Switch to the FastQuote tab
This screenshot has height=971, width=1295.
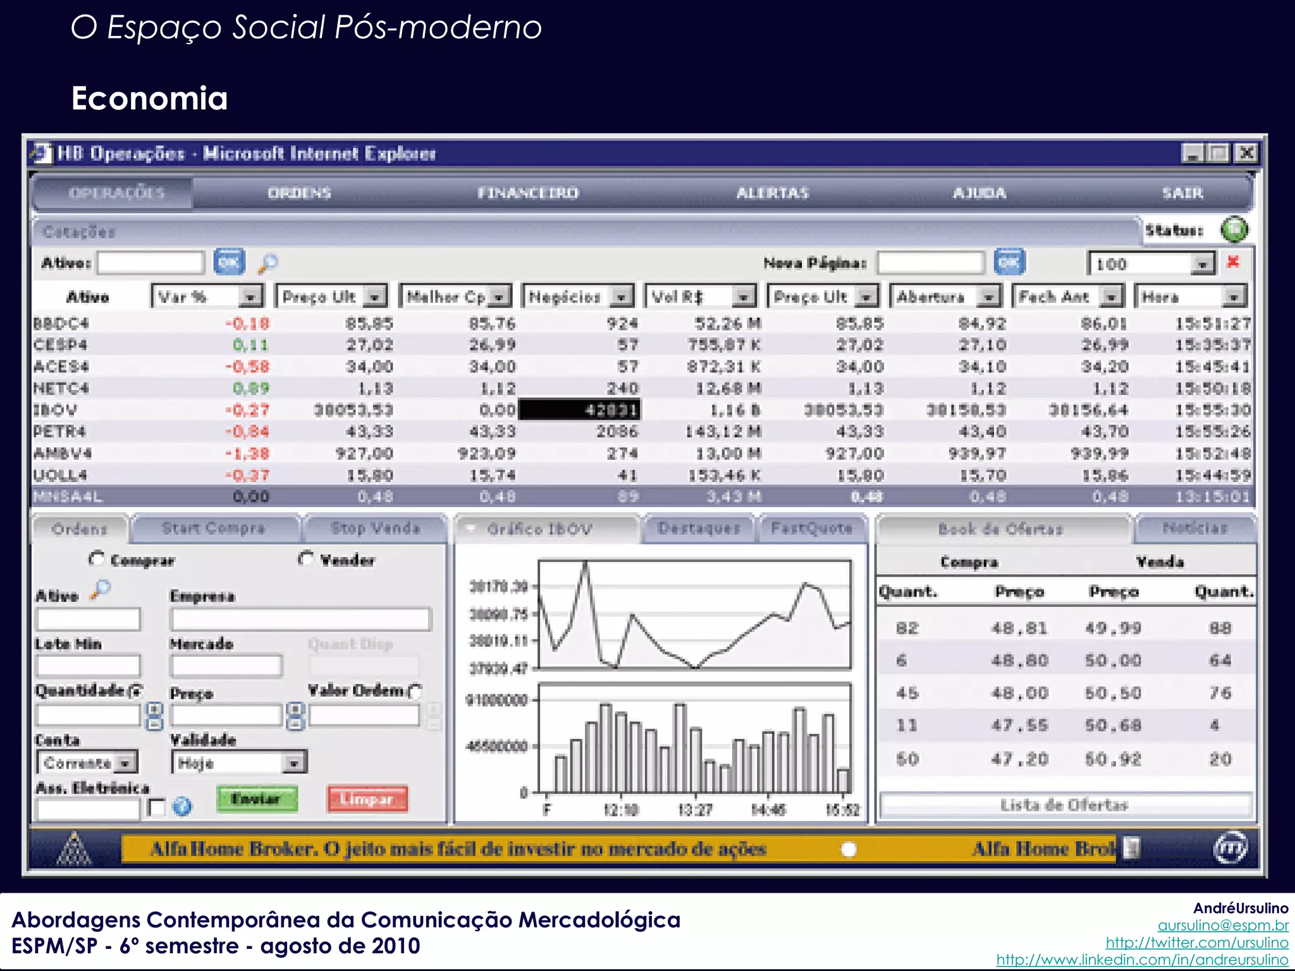tap(812, 528)
